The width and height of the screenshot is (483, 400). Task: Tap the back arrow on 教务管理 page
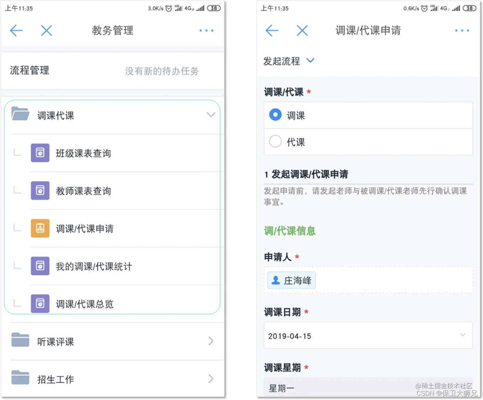coord(16,31)
